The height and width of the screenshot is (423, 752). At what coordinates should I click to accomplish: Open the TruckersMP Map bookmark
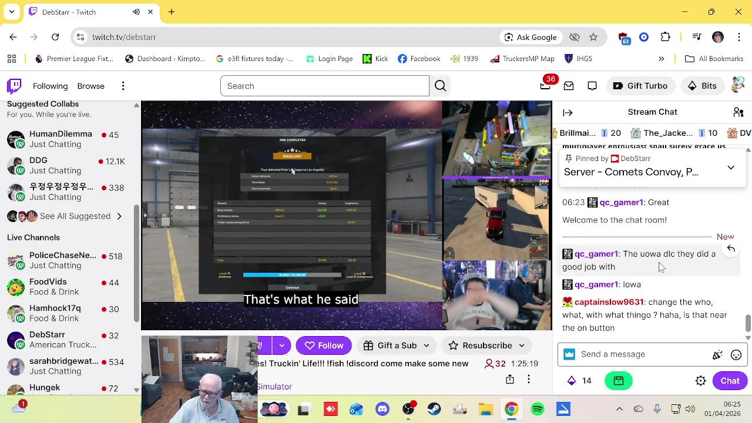click(522, 59)
